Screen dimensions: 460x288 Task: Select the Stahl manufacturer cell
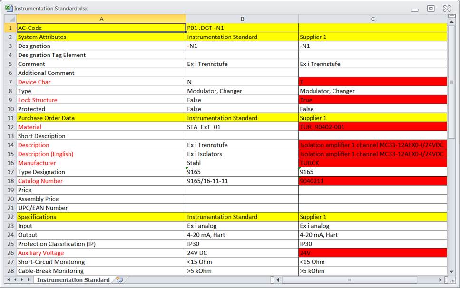pyautogui.click(x=242, y=163)
